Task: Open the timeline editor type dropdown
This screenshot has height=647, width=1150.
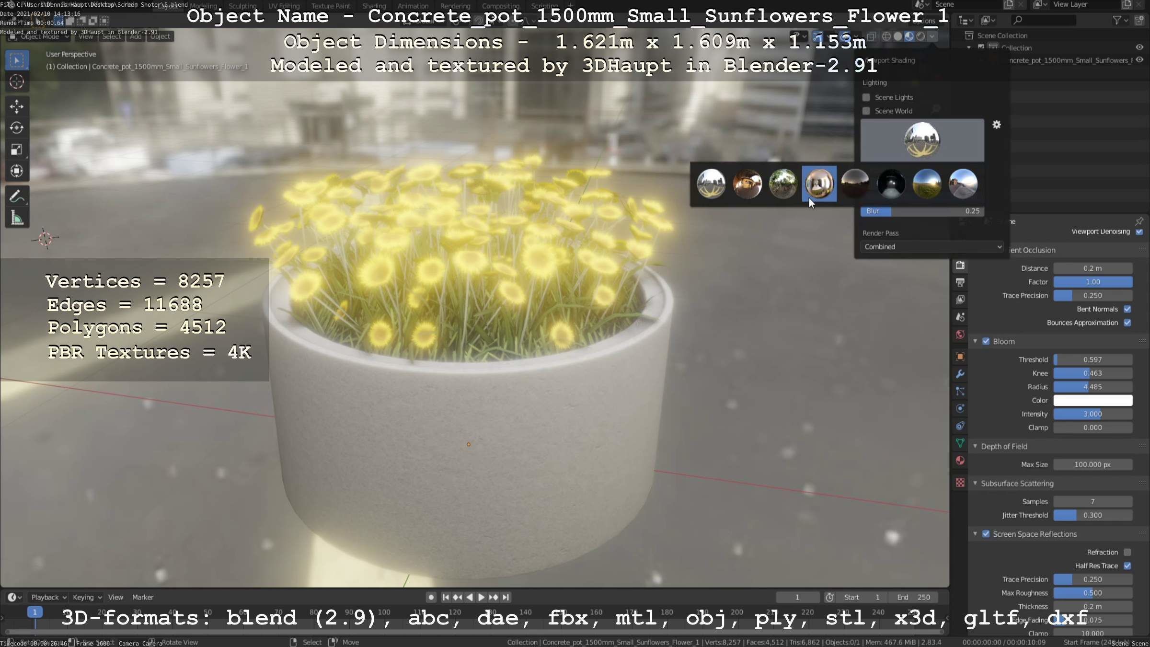Action: pos(15,597)
